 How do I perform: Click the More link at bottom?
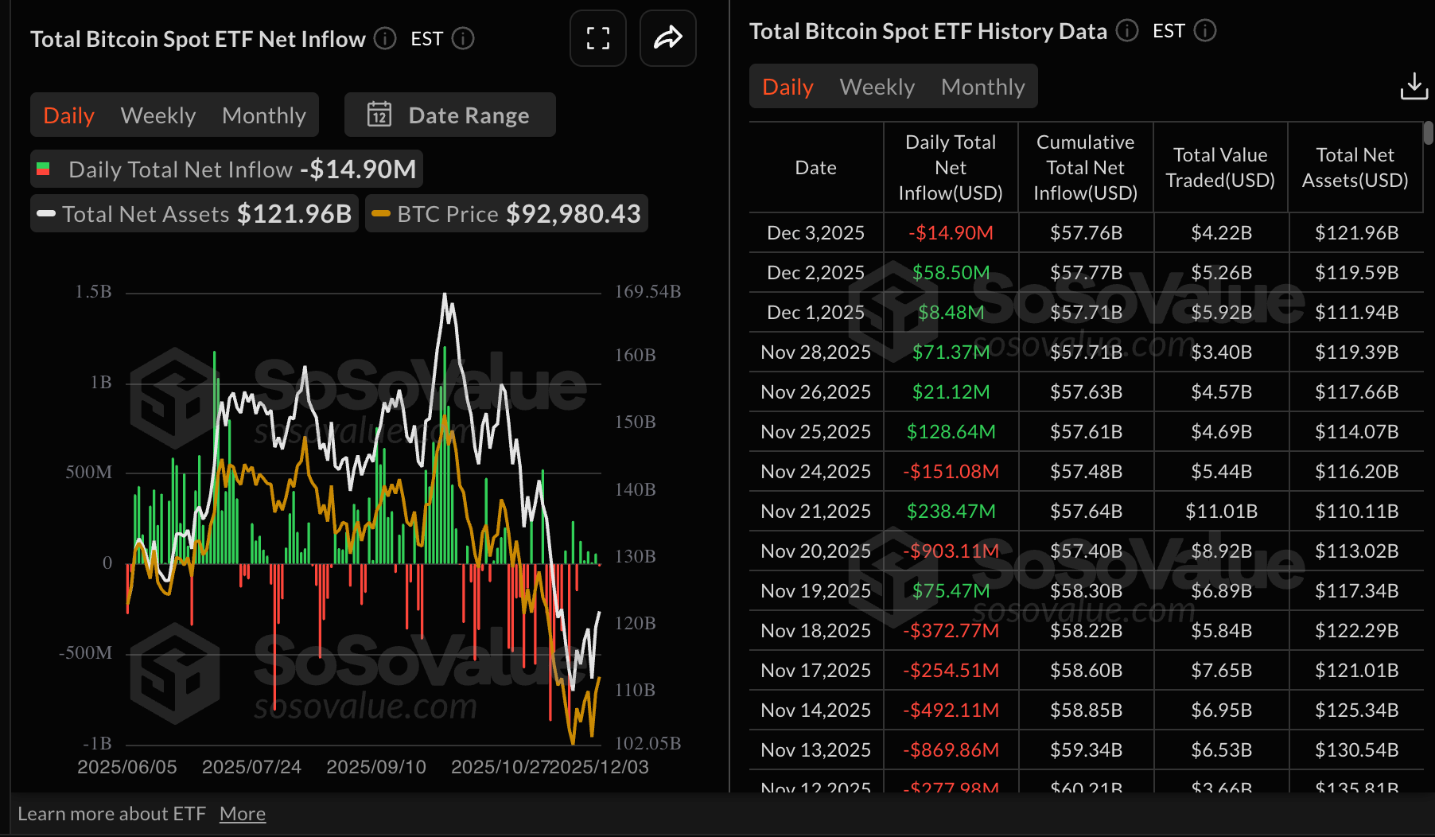(242, 813)
